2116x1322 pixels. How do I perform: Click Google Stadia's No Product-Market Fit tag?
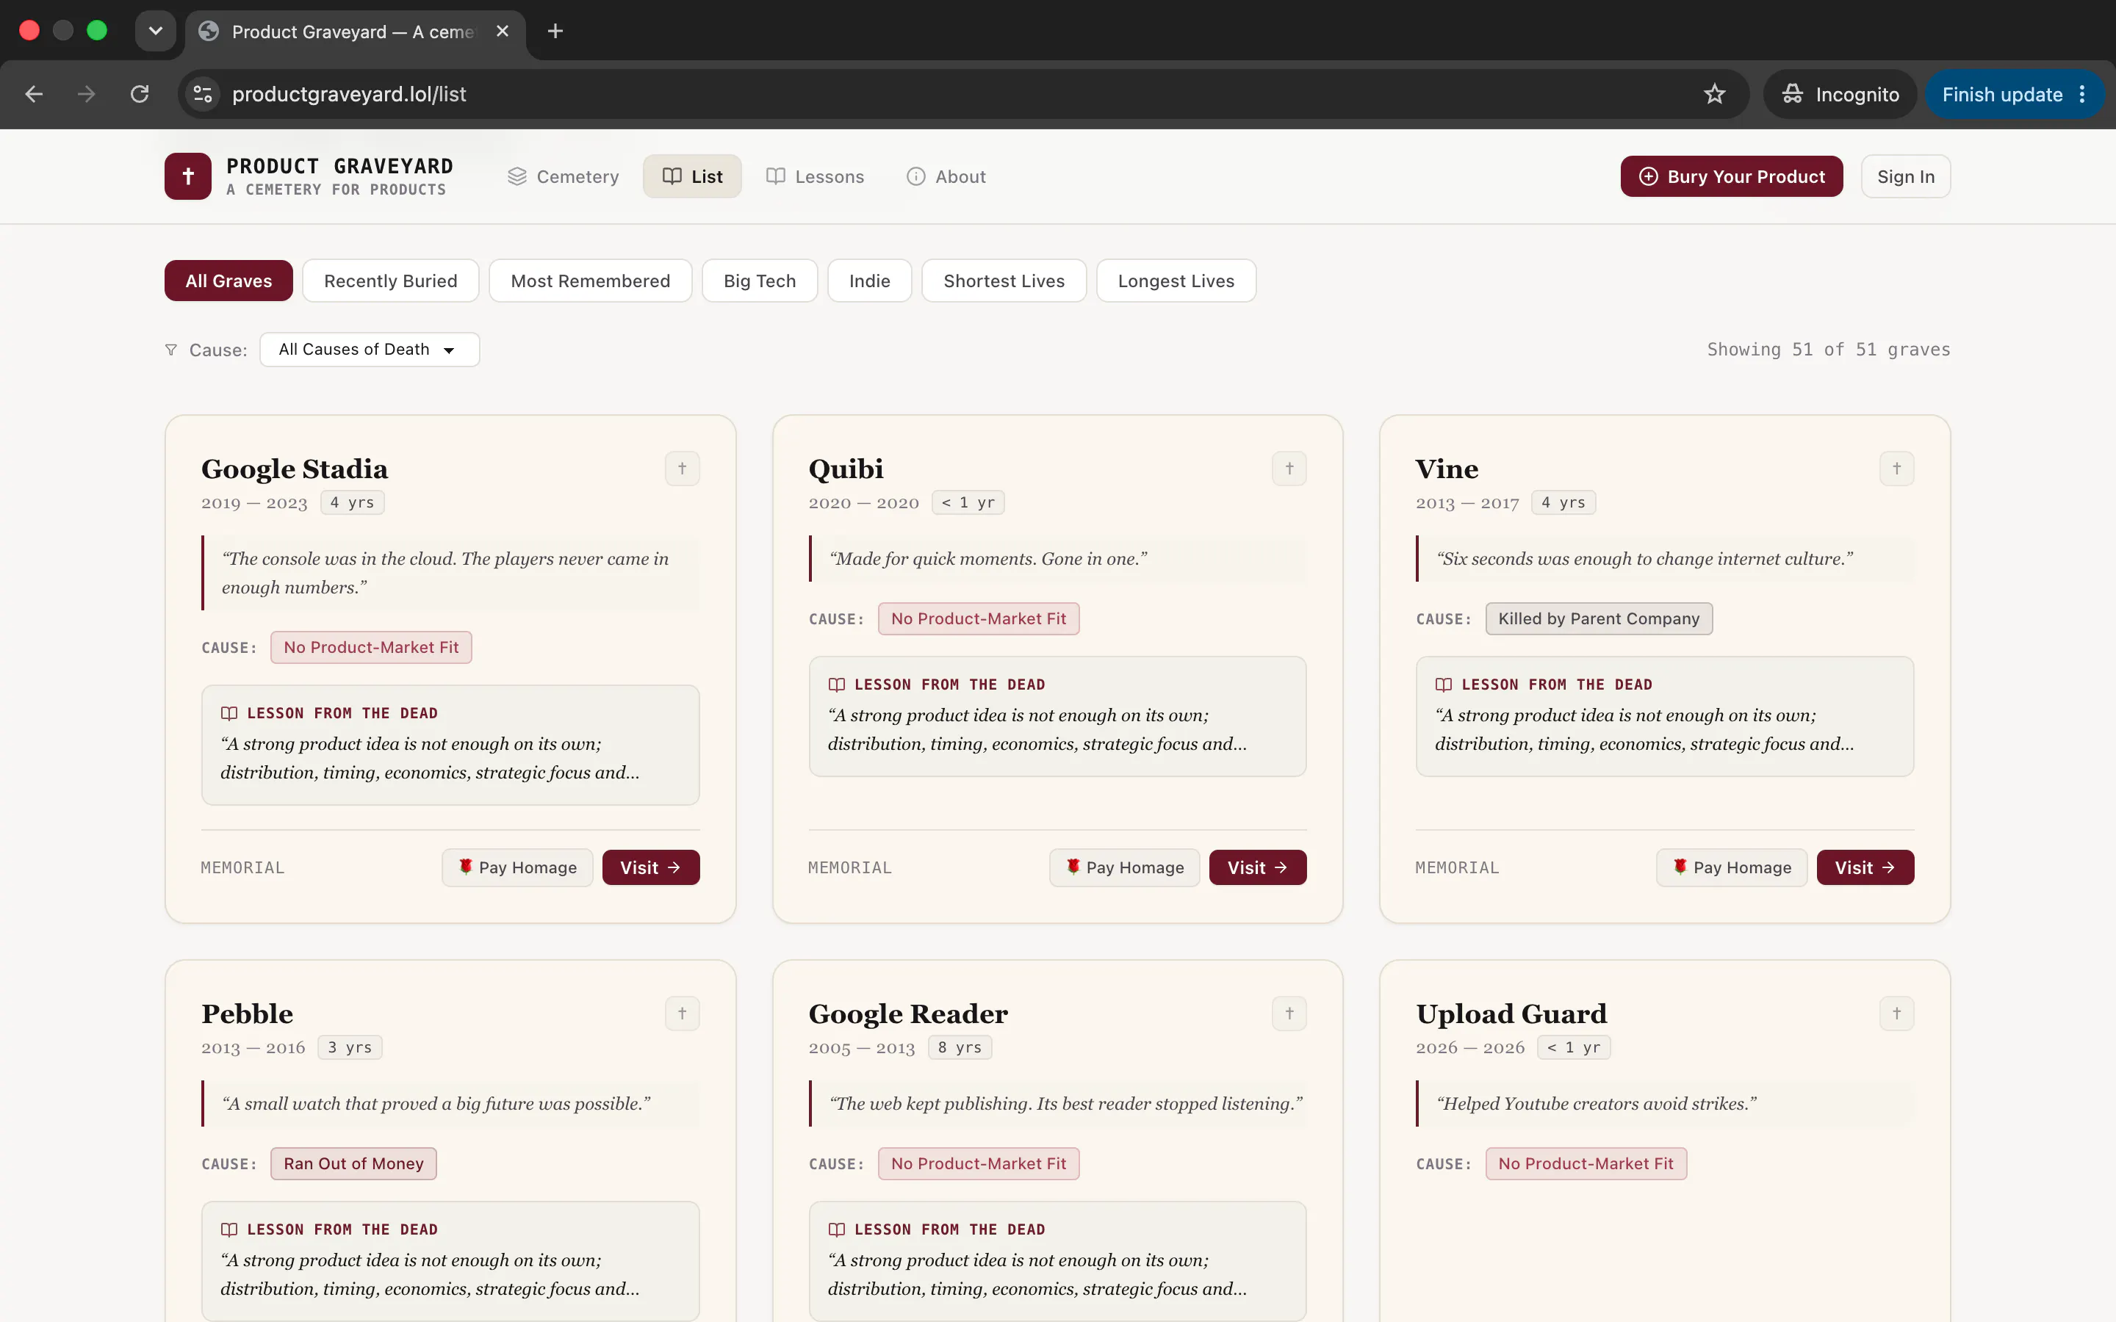371,647
